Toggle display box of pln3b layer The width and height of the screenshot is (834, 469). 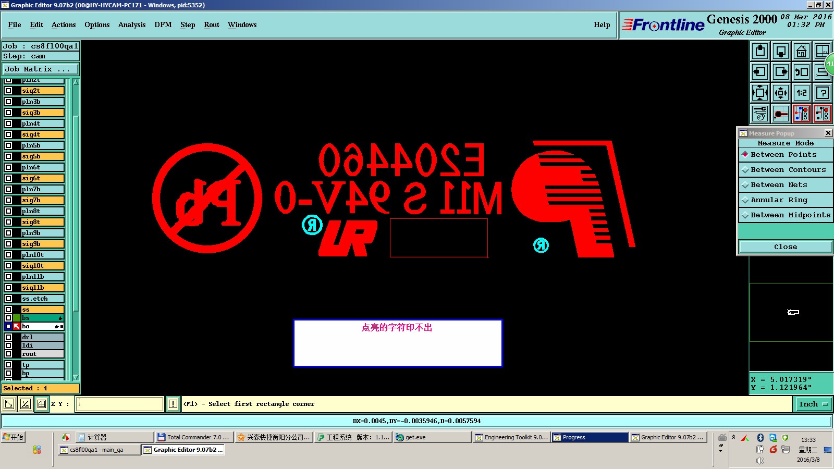click(x=8, y=102)
